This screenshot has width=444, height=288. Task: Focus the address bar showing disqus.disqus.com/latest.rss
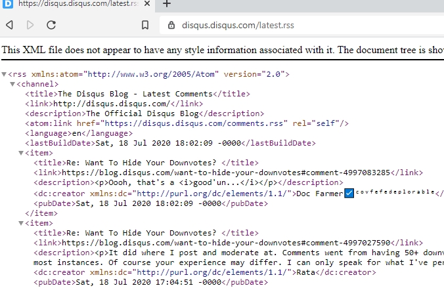click(302, 25)
